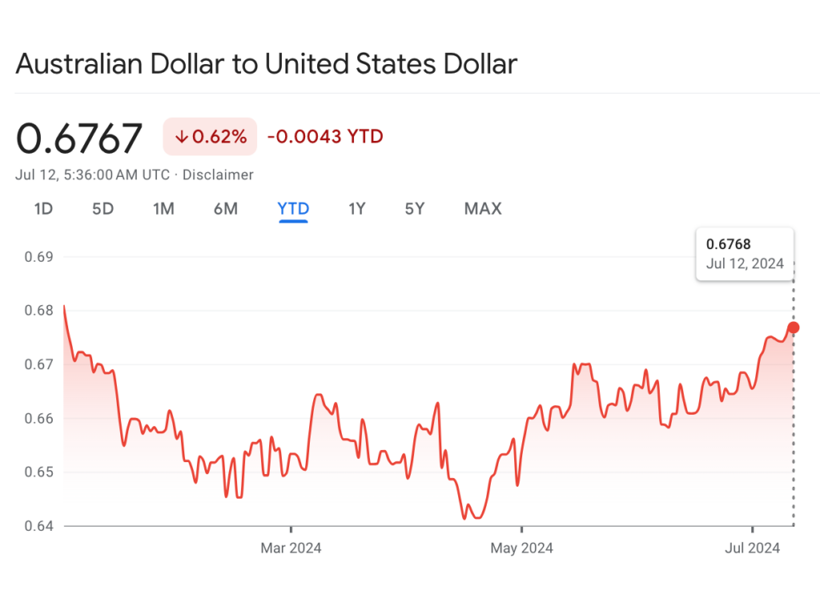Screen dimensions: 820x615
Task: Click the 0.6768 price tooltip box
Action: coord(745,254)
